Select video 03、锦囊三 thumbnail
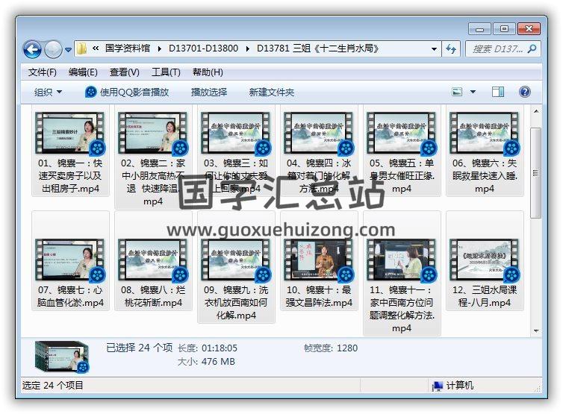Viewport: 563px width, 414px height. tap(236, 133)
